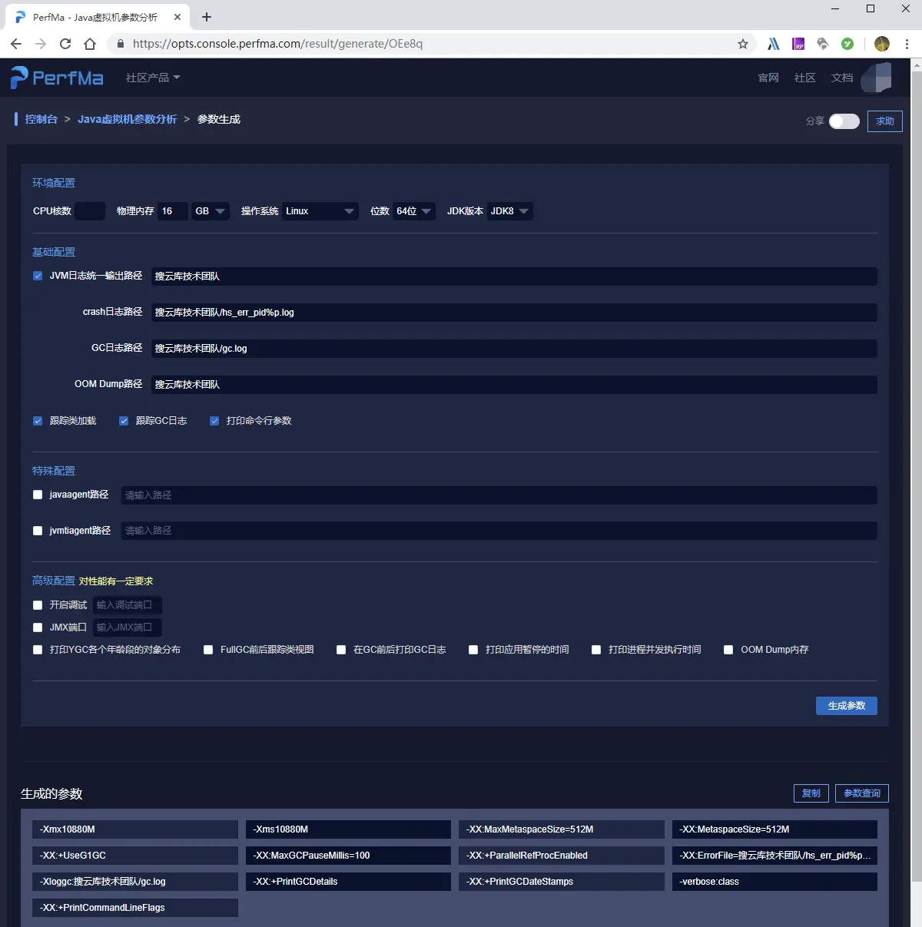Bookmark this page with the star
Screen dimensions: 922x927
[743, 44]
